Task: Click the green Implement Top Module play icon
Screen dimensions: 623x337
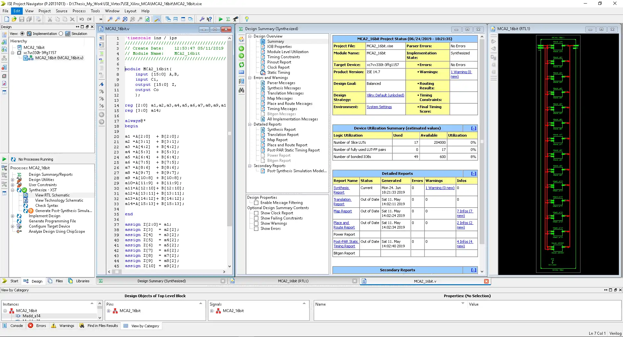Action: click(x=221, y=19)
